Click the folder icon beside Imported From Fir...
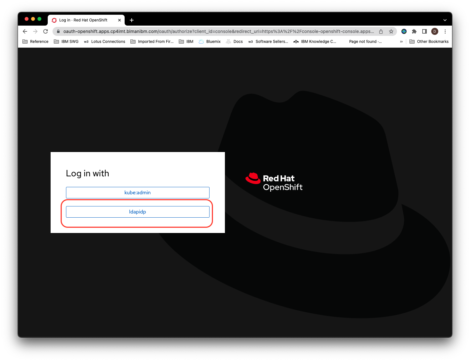This screenshot has width=470, height=361. coord(133,42)
